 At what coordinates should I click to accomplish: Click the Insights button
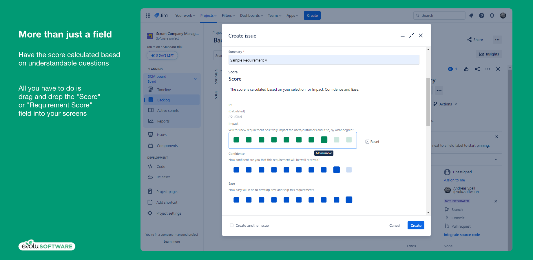pos(489,54)
